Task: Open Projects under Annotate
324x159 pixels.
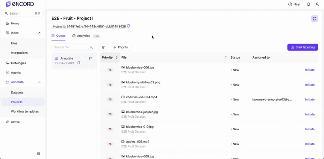Action: pos(23,102)
